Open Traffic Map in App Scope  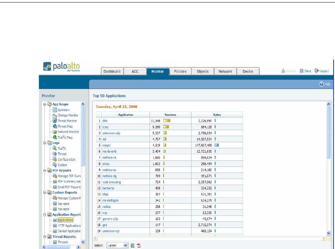tap(65, 138)
